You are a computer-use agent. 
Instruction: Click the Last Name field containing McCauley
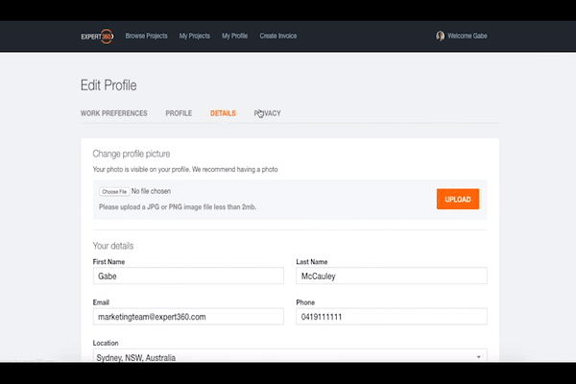[391, 276]
